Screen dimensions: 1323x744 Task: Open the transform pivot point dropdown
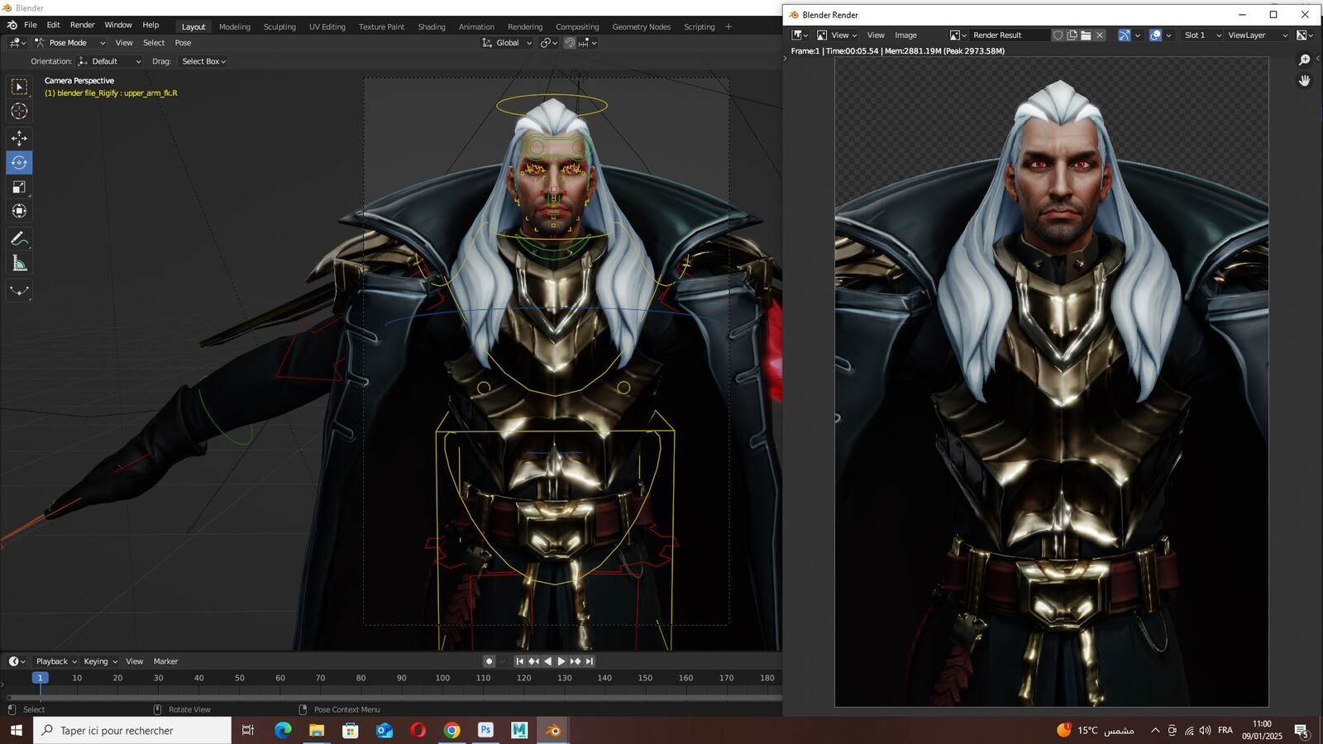pyautogui.click(x=549, y=43)
